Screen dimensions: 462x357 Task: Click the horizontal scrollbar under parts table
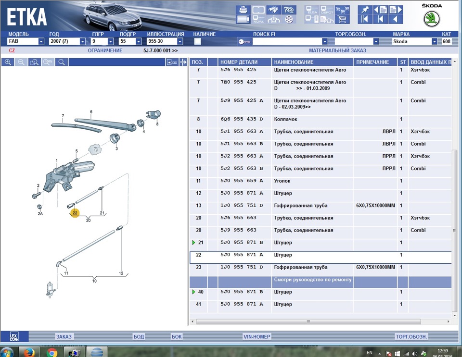click(x=308, y=321)
